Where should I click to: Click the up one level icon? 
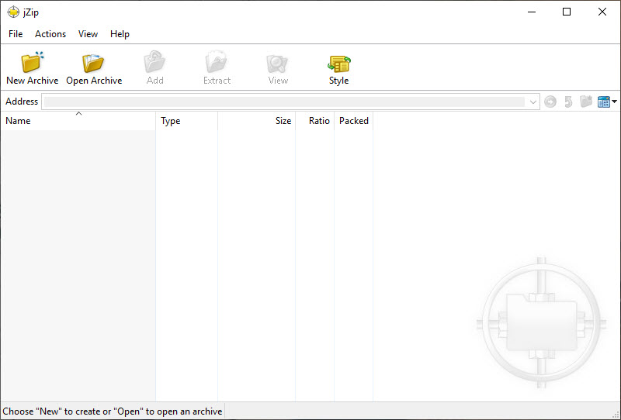tap(568, 102)
